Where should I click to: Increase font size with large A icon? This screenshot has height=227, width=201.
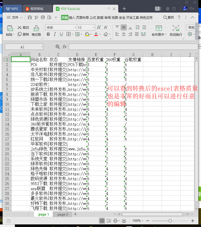(99, 27)
